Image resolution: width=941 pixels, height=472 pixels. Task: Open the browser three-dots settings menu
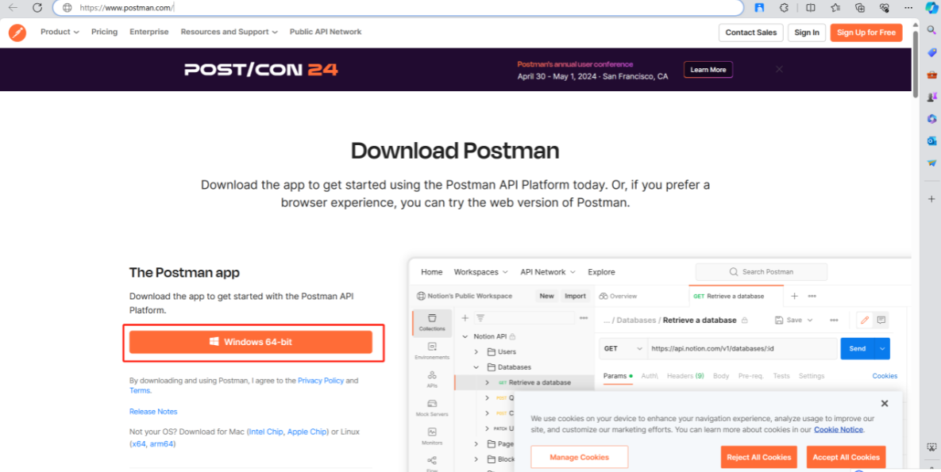click(x=908, y=8)
